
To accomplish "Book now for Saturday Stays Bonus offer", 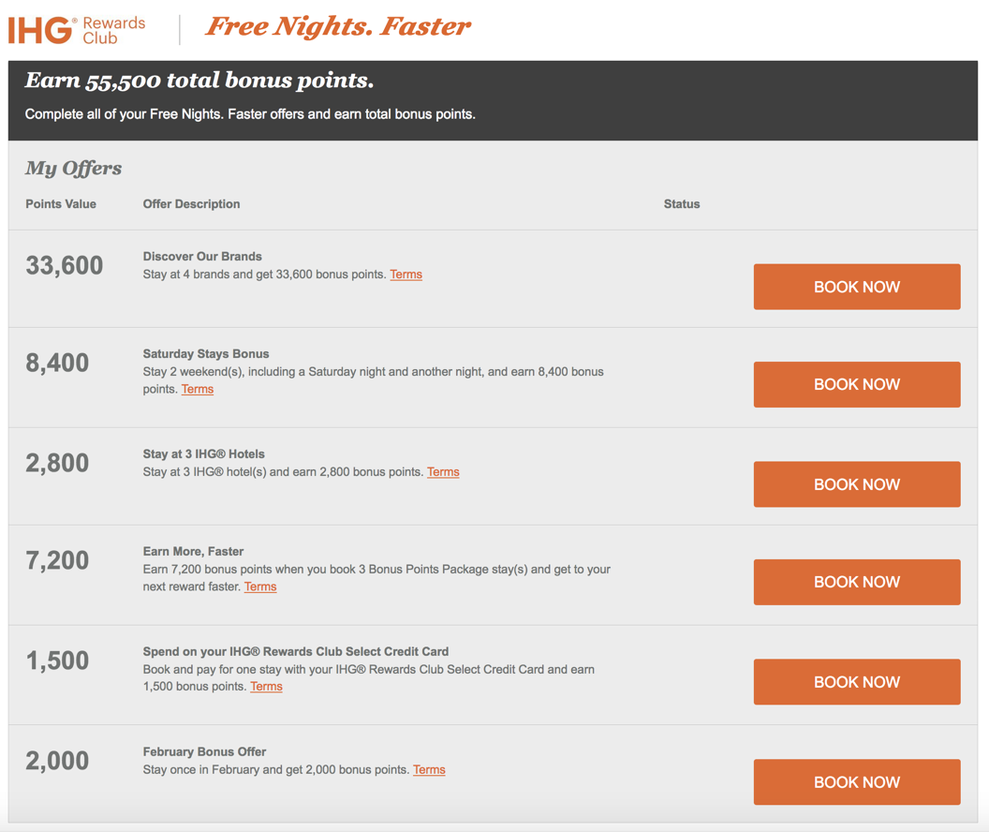I will [x=857, y=384].
